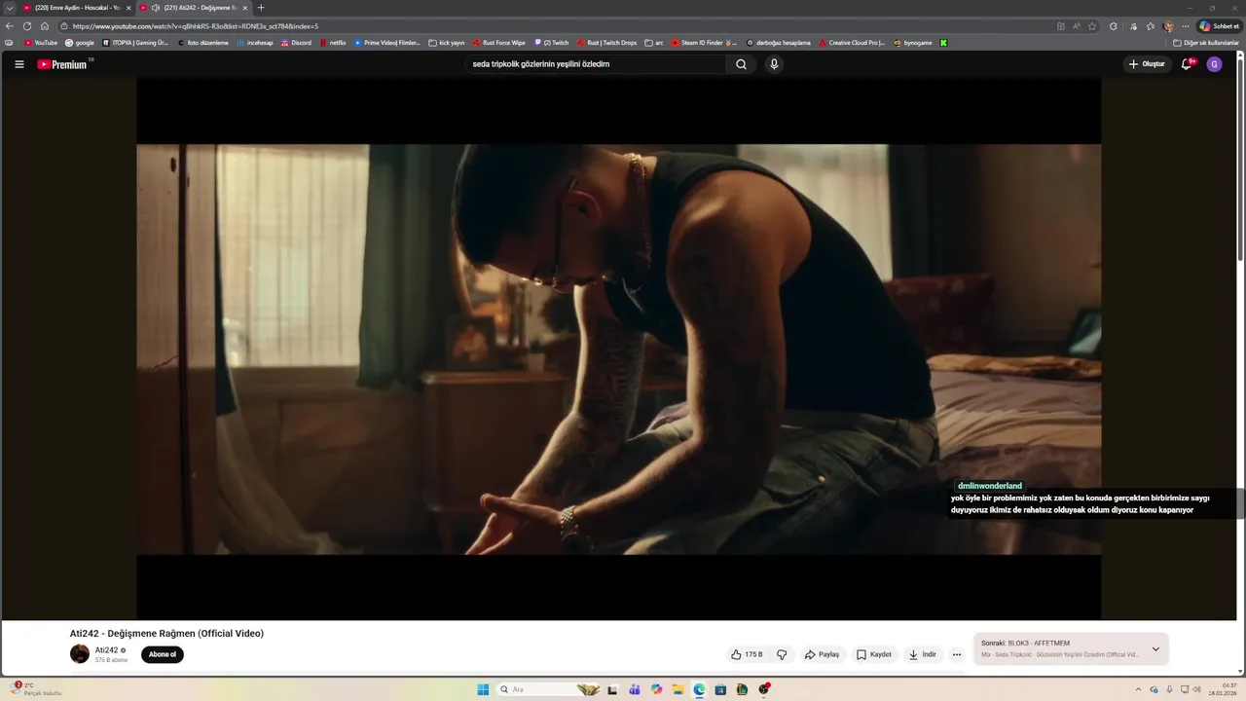Open Microsoft Edge from the taskbar

tap(699, 689)
